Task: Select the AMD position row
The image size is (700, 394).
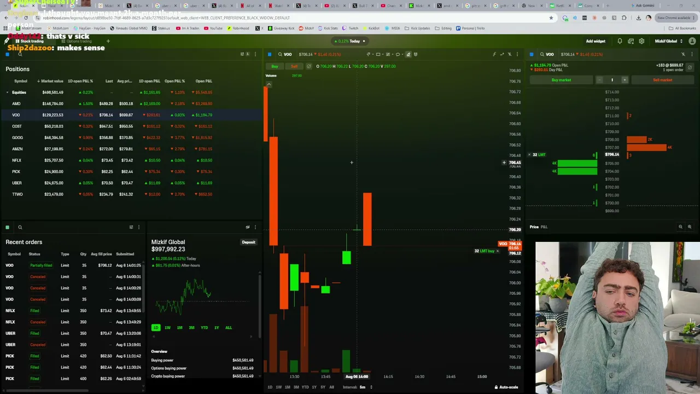Action: [x=131, y=103]
